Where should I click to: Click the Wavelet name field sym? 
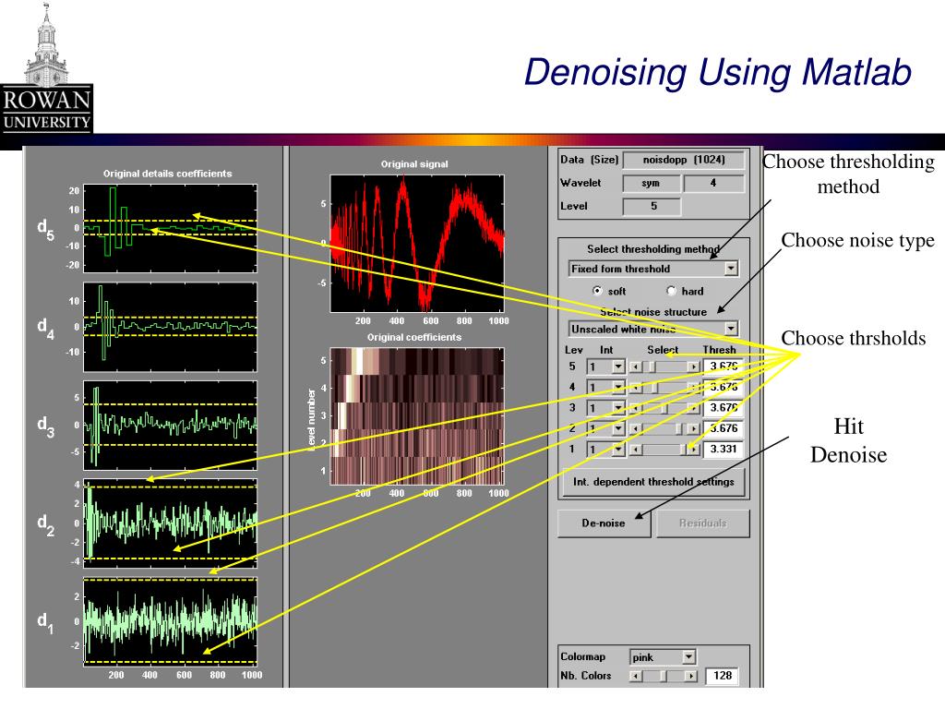pyautogui.click(x=652, y=184)
